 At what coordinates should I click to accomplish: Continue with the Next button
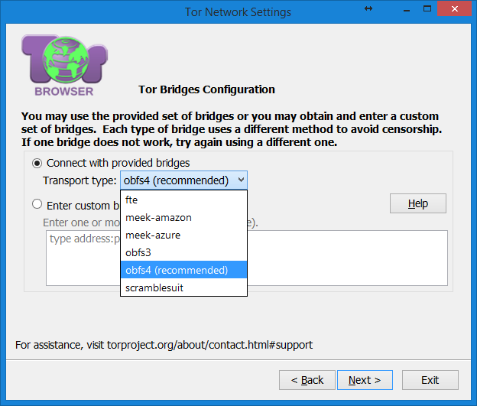[x=365, y=380]
